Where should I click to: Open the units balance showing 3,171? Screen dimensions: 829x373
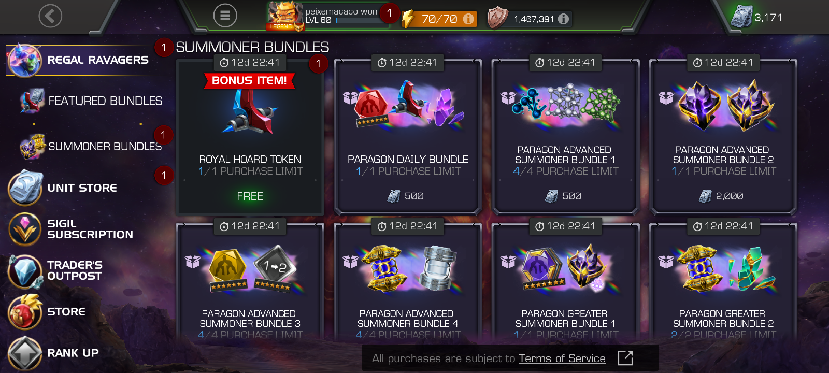(756, 17)
